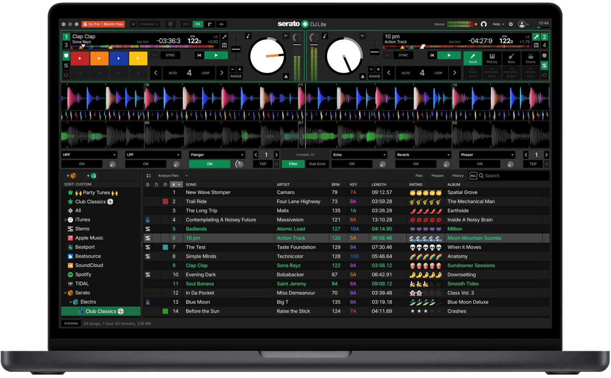Open Beatport in the library sidebar
The image size is (611, 378).
[x=85, y=247]
